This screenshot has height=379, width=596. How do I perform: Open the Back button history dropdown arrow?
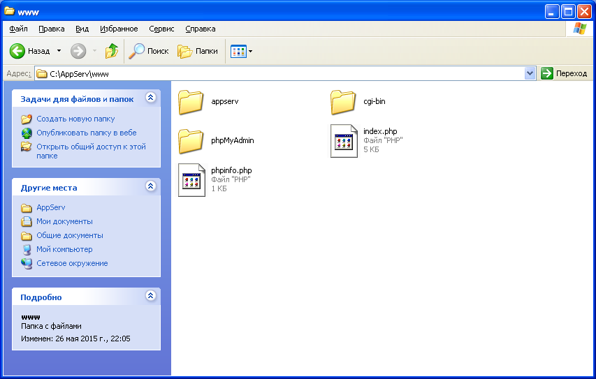[x=59, y=51]
